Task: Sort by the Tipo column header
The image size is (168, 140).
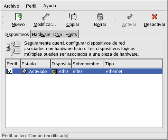Action: 133,64
